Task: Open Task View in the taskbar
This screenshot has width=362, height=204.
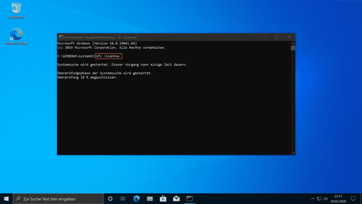Action: point(123,199)
